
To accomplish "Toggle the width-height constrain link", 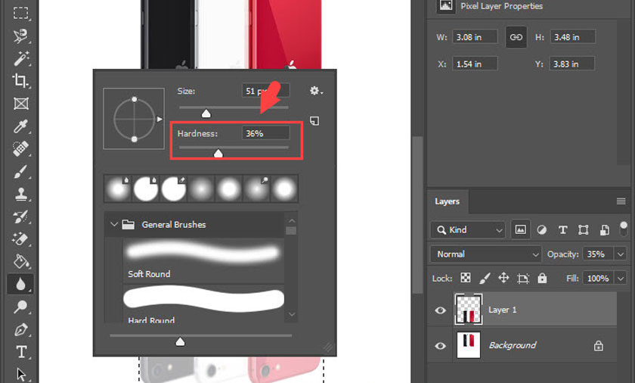I will (x=516, y=37).
